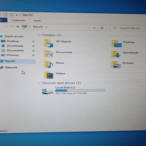Click the Videos folder label
The image size is (146, 146).
(x=60, y=73)
